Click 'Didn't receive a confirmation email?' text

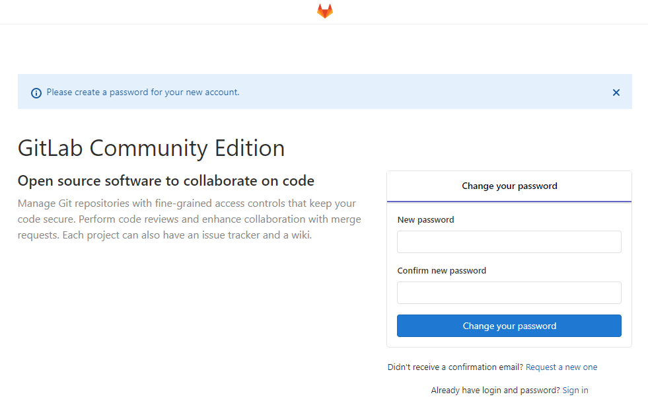pyautogui.click(x=455, y=367)
